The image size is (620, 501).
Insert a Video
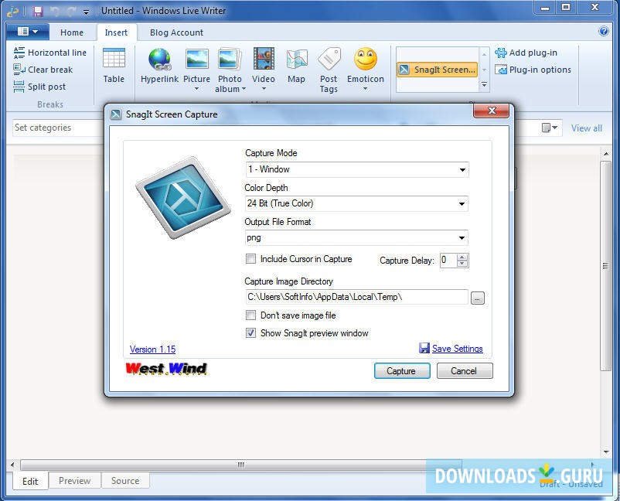click(264, 67)
